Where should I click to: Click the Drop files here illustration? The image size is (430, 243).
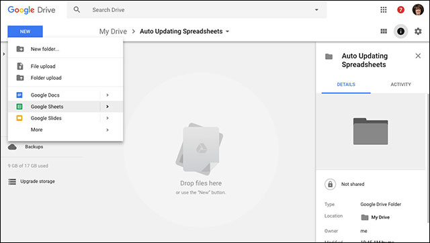pyautogui.click(x=200, y=149)
